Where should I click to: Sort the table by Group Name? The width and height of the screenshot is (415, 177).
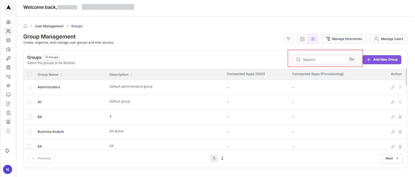click(x=61, y=74)
